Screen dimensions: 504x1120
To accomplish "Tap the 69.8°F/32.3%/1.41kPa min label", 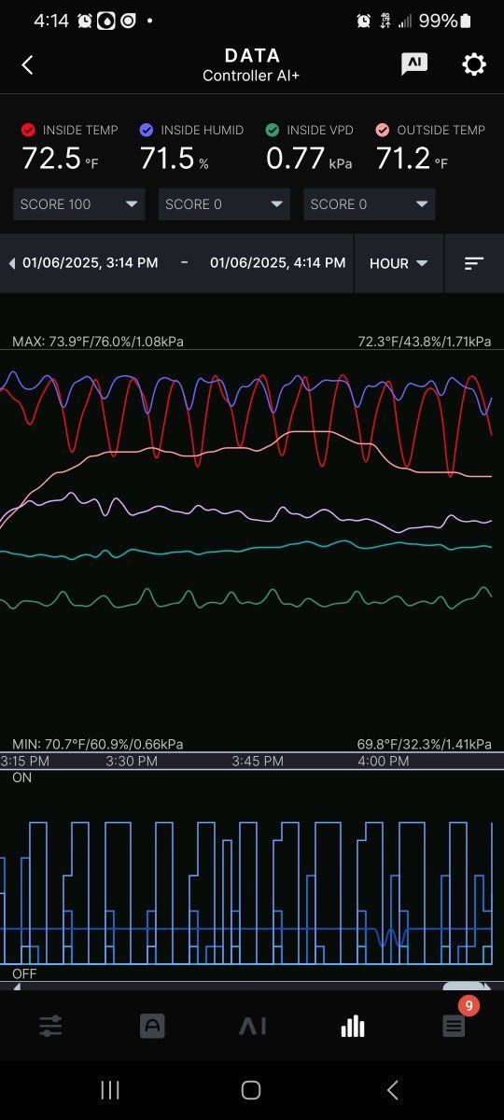I will (425, 744).
